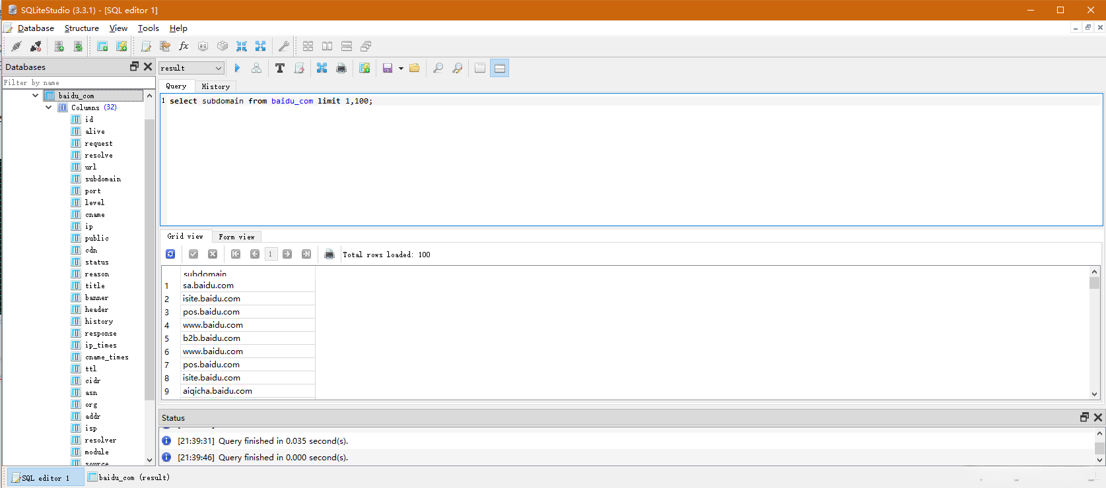This screenshot has width=1106, height=488.
Task: Toggle results-in-separate-tab layout
Action: (x=480, y=68)
